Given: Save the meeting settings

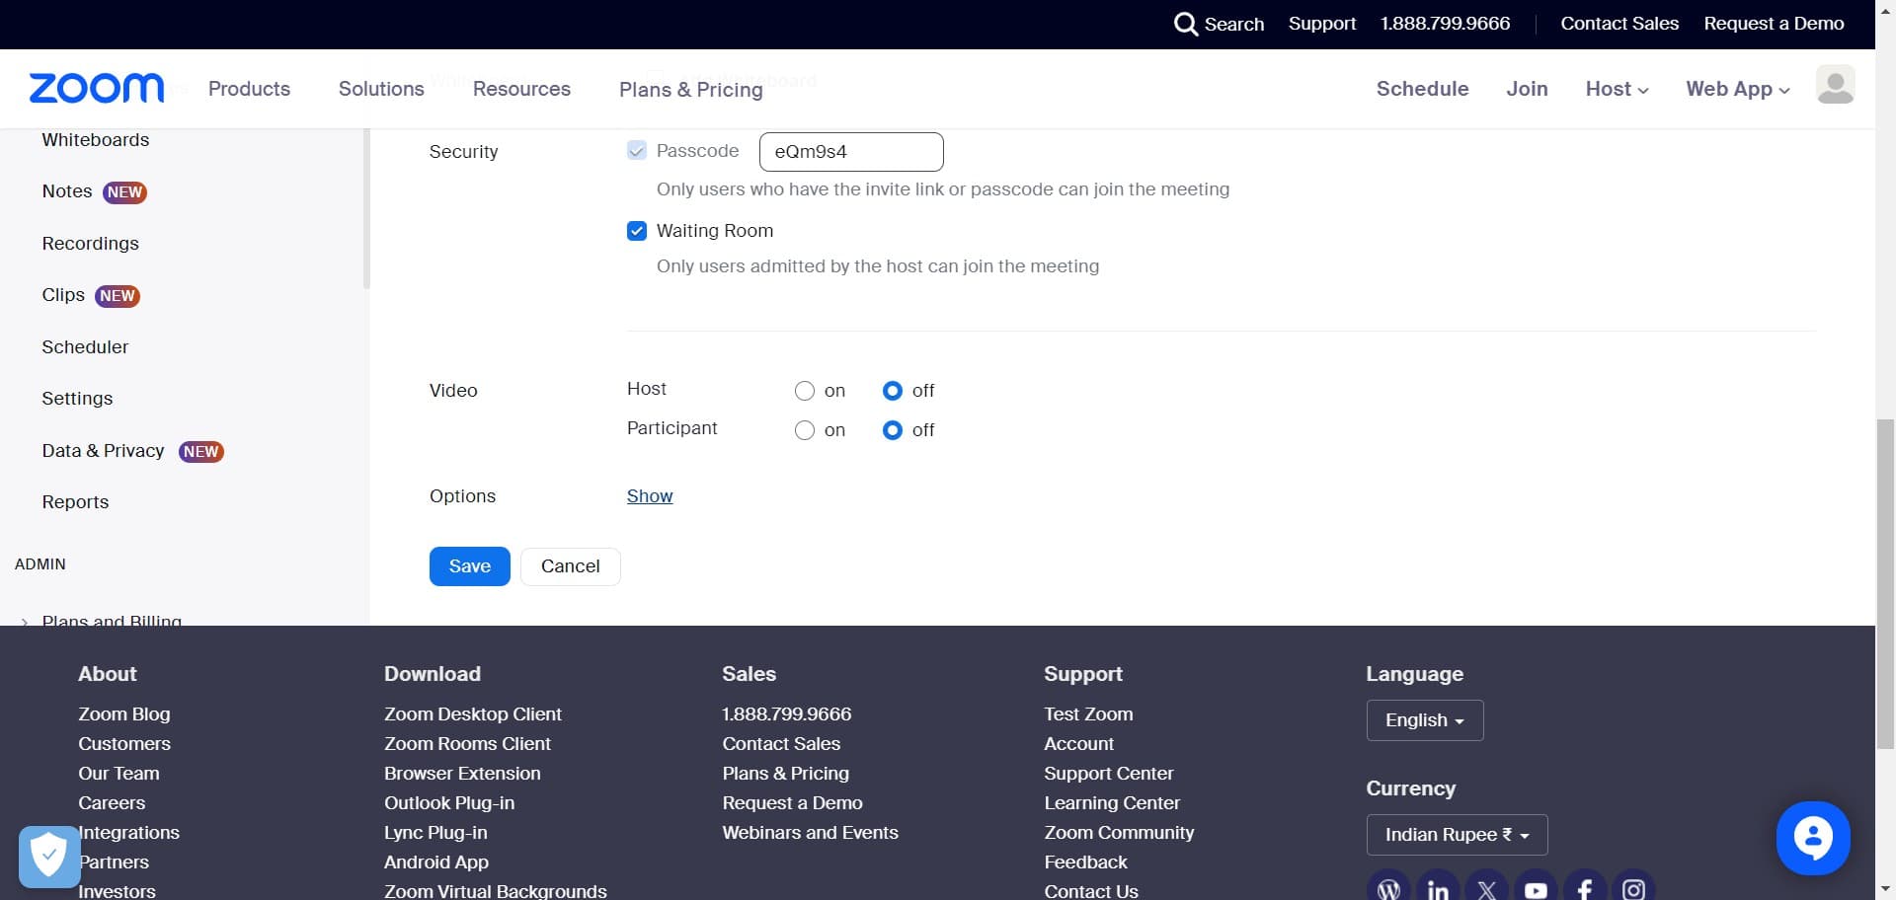Looking at the screenshot, I should pyautogui.click(x=469, y=565).
